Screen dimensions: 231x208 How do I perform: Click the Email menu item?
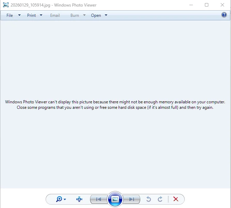(x=55, y=15)
